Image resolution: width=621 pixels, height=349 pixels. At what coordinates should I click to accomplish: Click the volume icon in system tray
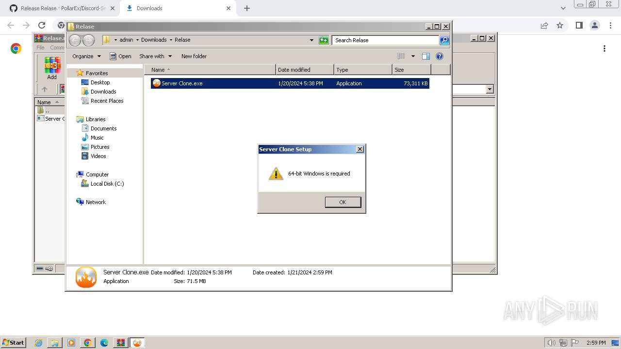tap(551, 343)
